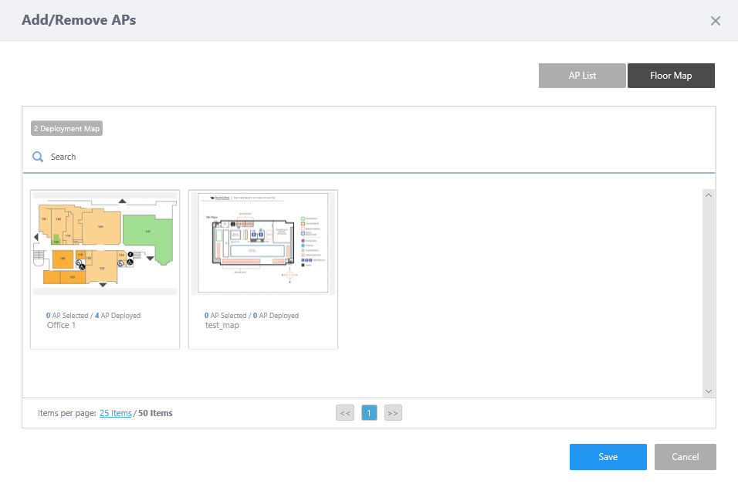Select page 1 in pagination
This screenshot has width=738, height=484.
[x=369, y=413]
